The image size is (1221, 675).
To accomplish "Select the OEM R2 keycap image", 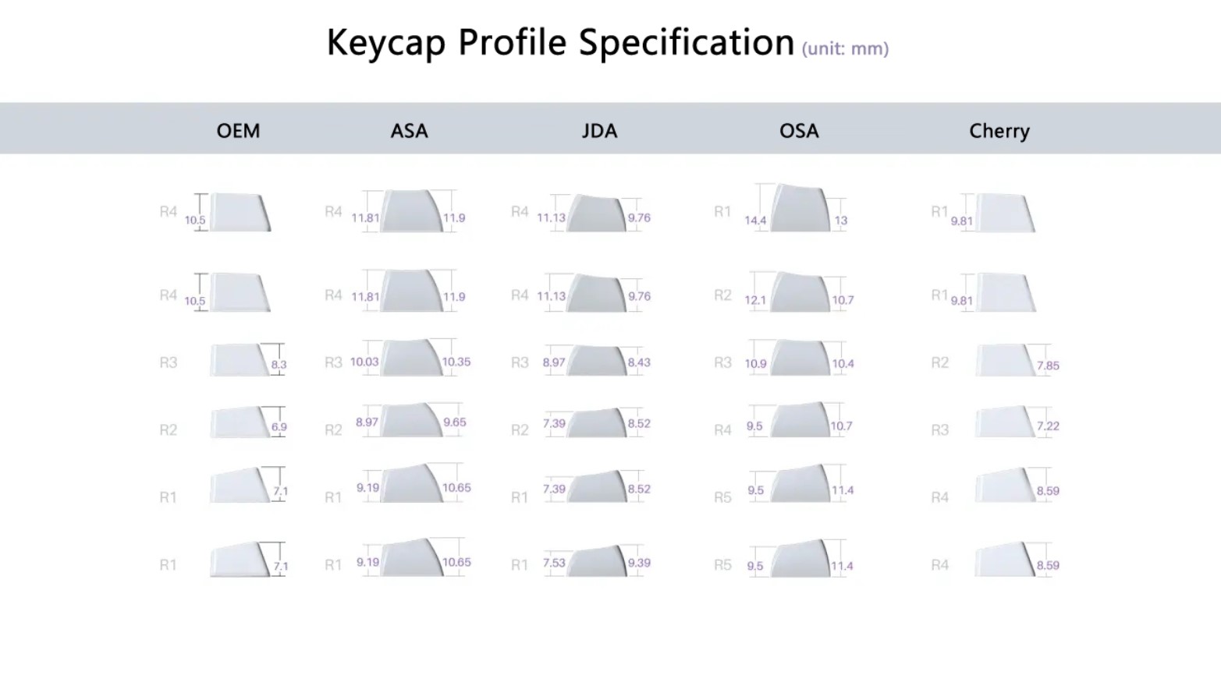I will point(239,422).
